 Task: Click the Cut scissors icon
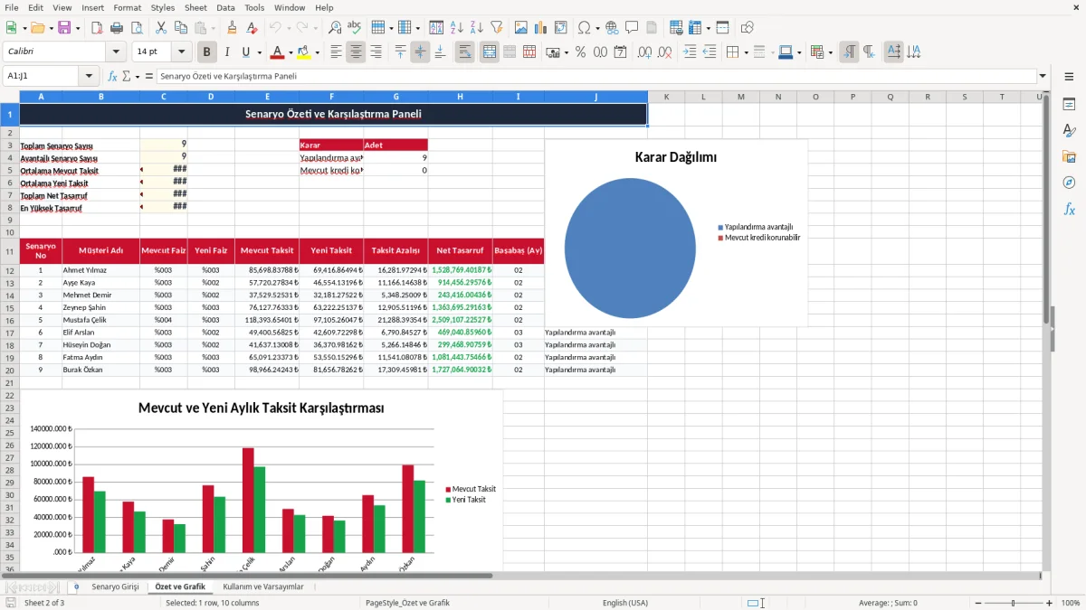click(160, 28)
